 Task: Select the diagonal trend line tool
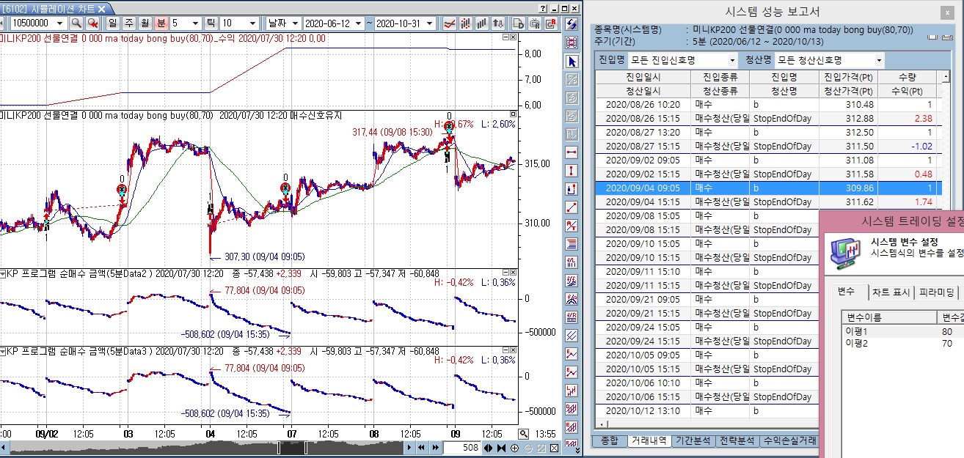tap(572, 207)
